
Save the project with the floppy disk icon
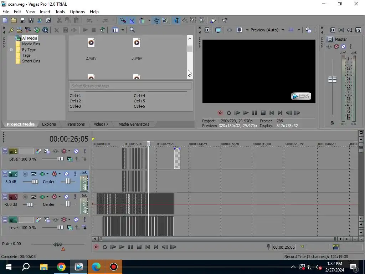coord(22,20)
